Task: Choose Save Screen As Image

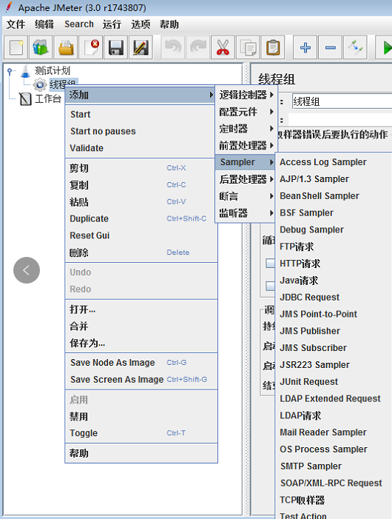Action: [141, 379]
